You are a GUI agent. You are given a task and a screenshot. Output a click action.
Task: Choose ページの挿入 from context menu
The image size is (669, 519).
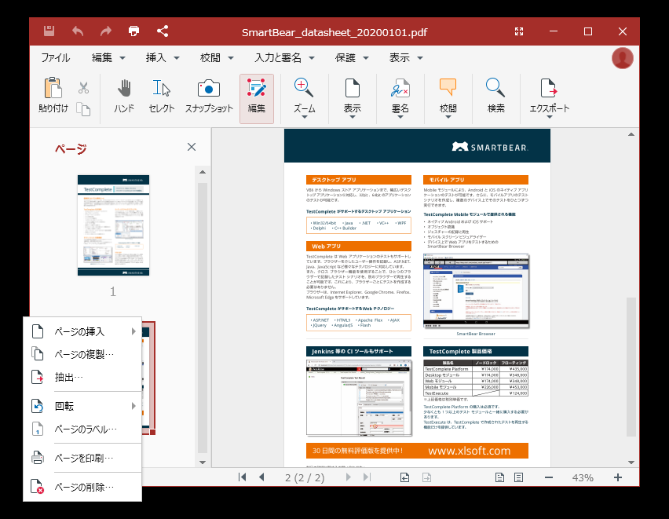point(82,331)
